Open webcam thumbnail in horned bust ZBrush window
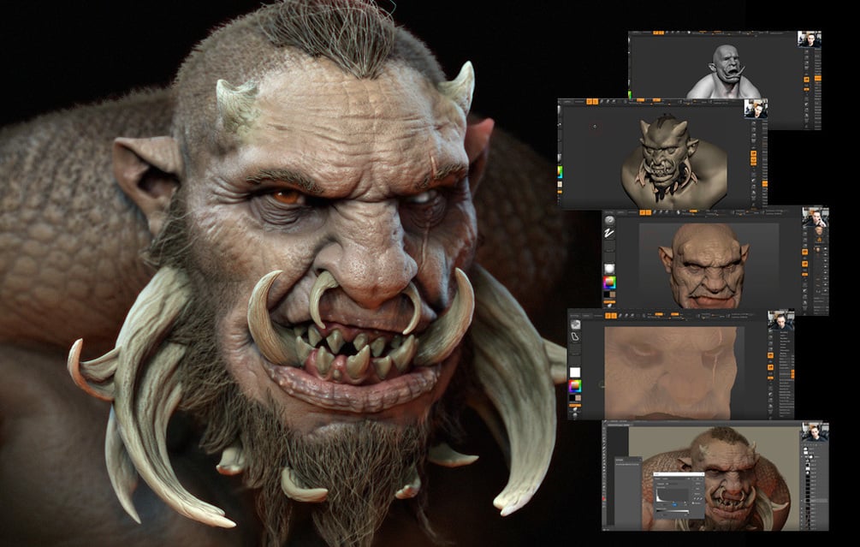This screenshot has width=860, height=547. point(756,108)
